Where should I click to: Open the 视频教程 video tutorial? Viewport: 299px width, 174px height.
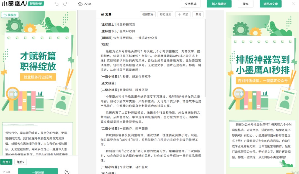point(148,14)
